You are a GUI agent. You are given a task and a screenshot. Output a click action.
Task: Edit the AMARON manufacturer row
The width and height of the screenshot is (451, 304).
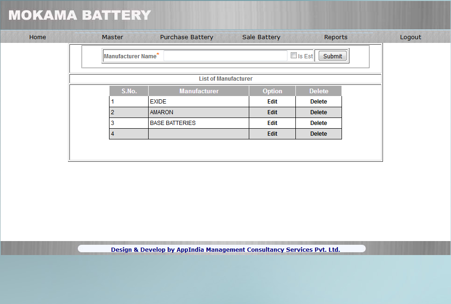coord(272,112)
